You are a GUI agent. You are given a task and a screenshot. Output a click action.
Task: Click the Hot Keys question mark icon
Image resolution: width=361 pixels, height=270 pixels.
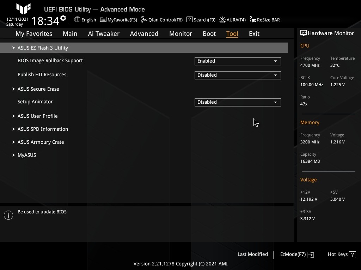point(352,255)
